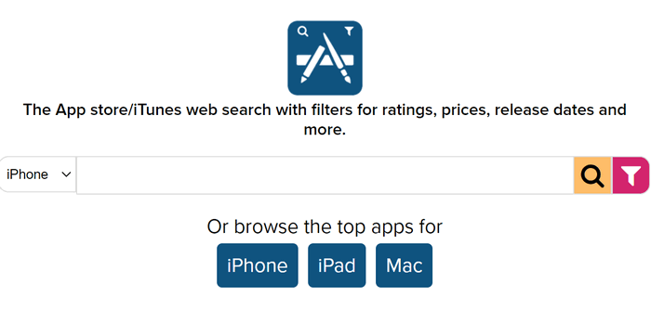Click the blue App Store logo

[x=325, y=58]
